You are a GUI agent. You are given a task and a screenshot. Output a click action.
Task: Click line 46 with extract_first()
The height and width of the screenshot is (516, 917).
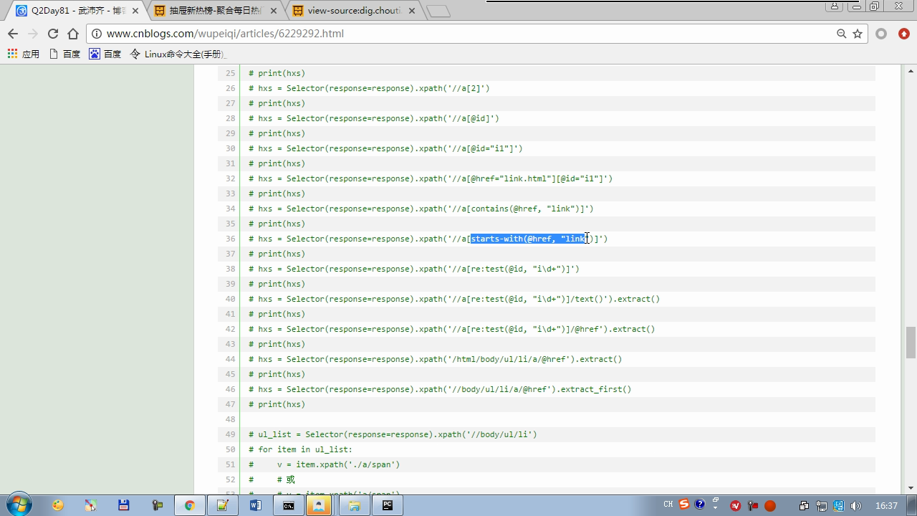[x=440, y=389]
